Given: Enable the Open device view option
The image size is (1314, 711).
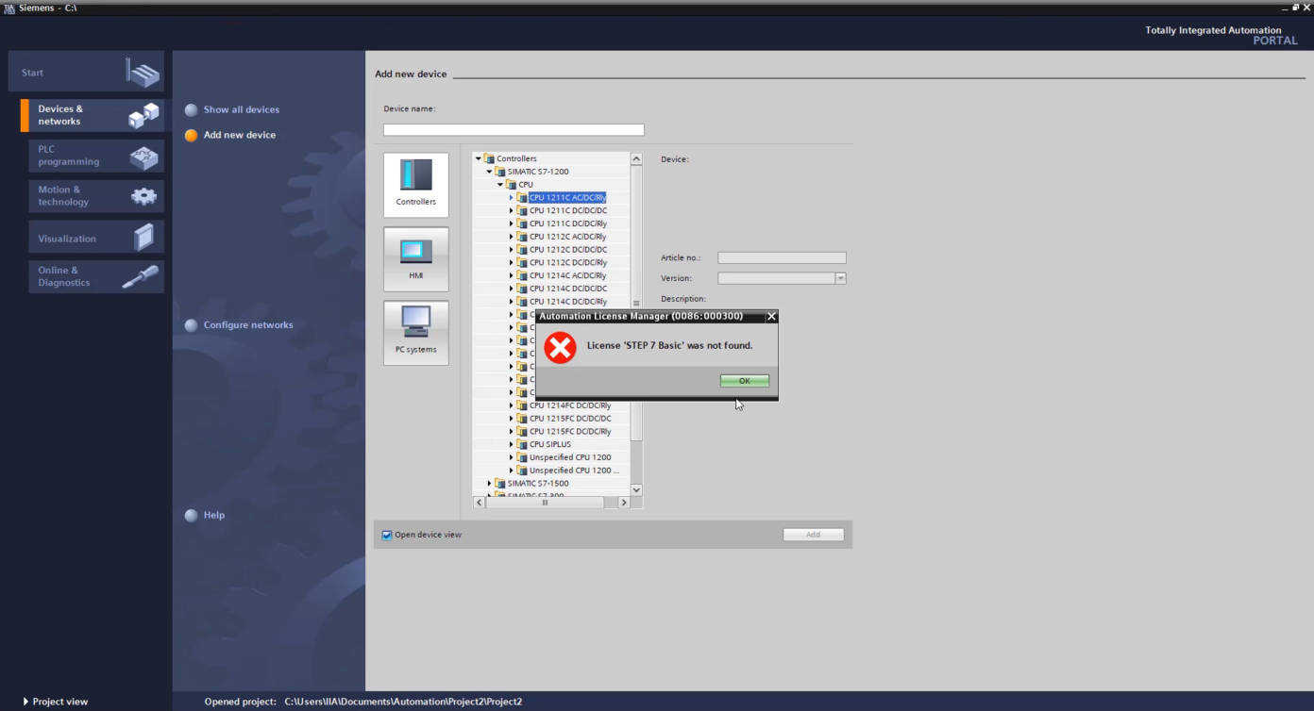Looking at the screenshot, I should click(x=386, y=535).
